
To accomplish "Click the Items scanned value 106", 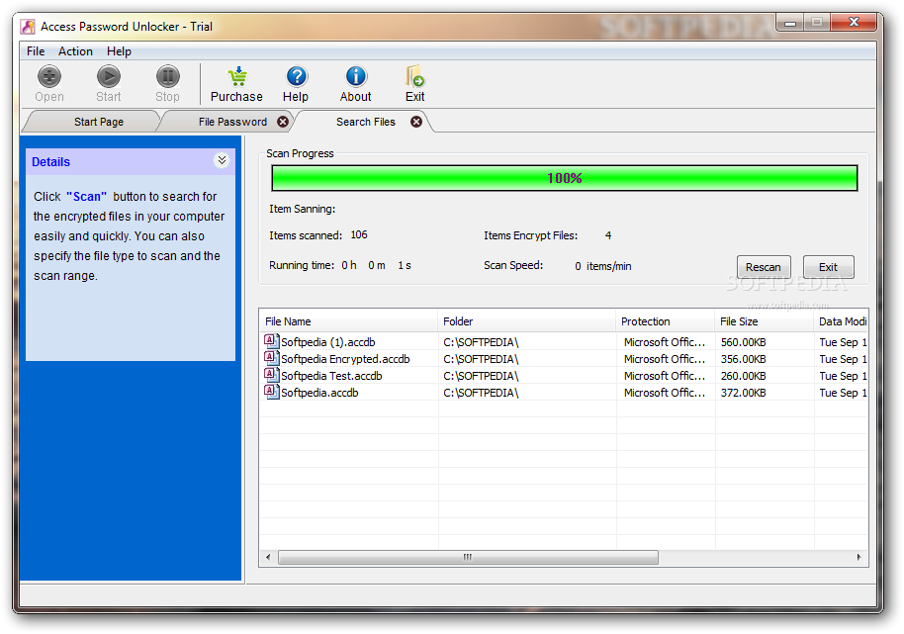I will point(359,234).
